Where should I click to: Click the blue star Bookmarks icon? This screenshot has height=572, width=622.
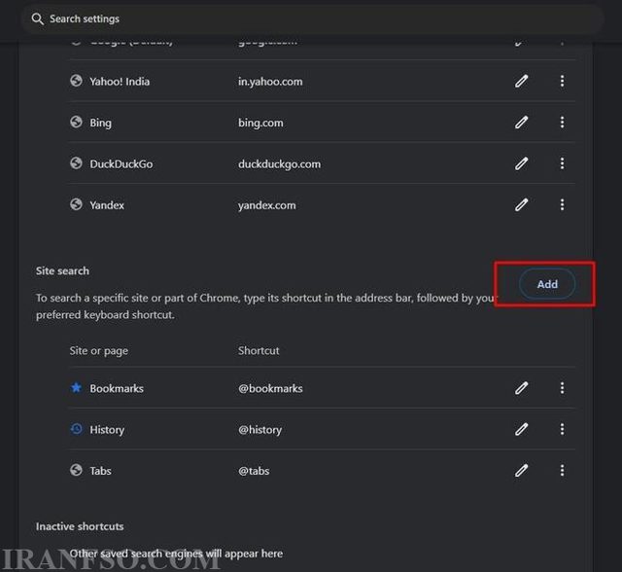click(76, 387)
